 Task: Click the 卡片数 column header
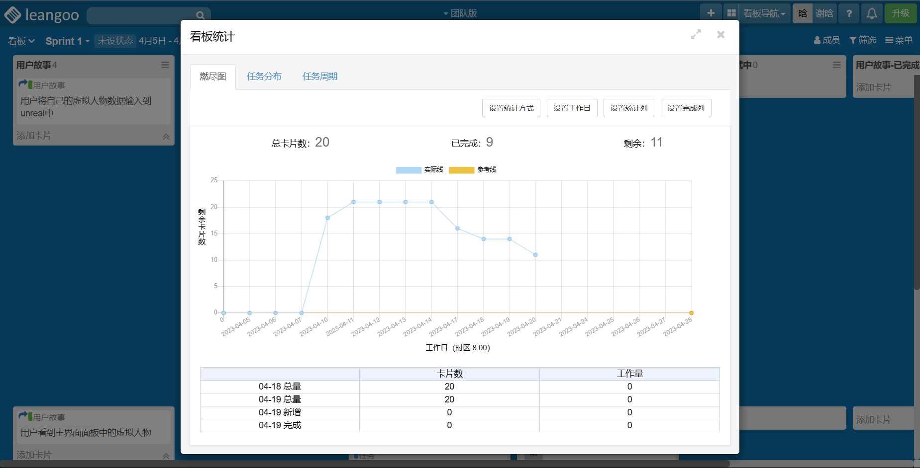tap(449, 374)
